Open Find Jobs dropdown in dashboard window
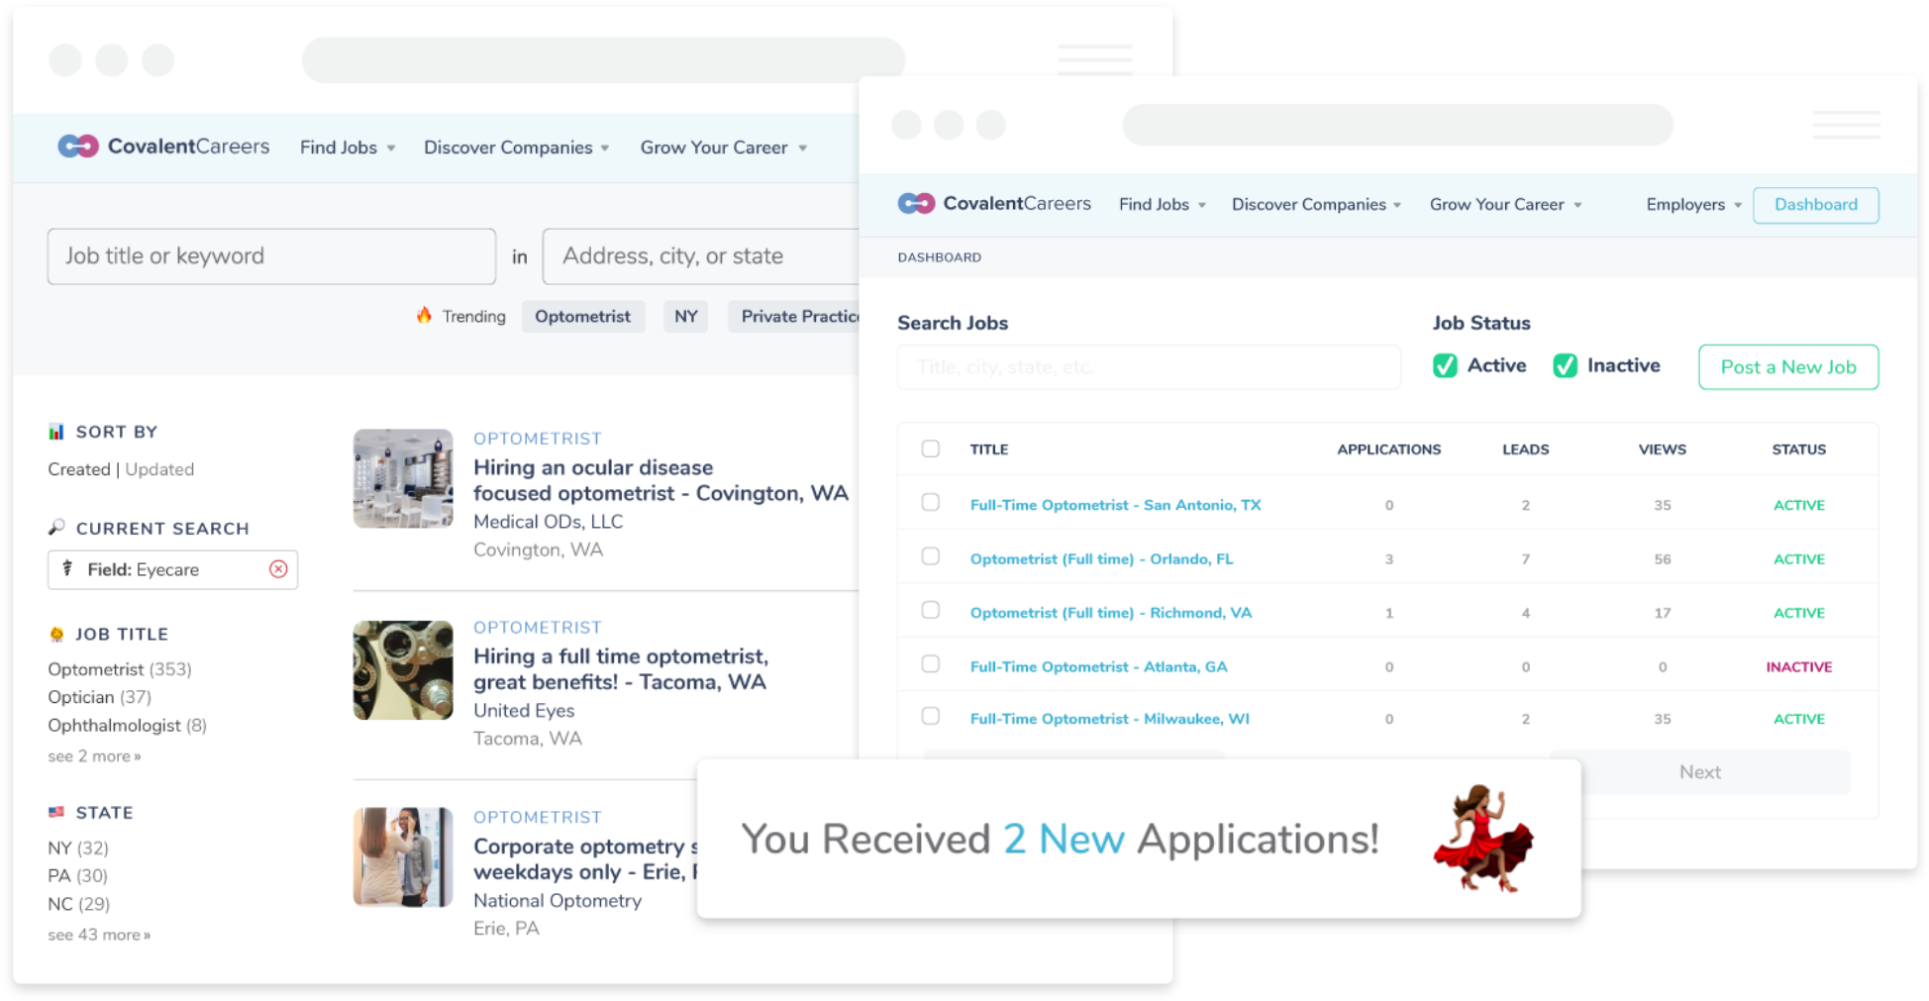This screenshot has height=1001, width=1929. (1162, 205)
